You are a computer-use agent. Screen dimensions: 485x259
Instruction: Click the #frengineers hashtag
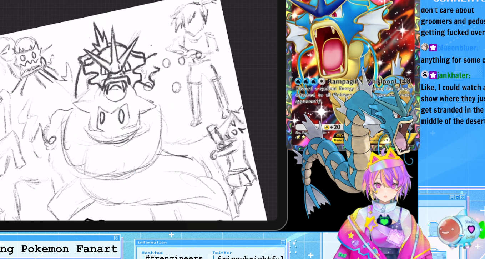[x=174, y=257]
